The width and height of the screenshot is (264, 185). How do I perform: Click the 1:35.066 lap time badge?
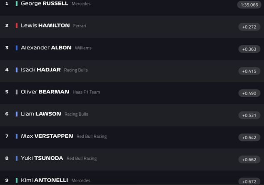[x=249, y=5]
